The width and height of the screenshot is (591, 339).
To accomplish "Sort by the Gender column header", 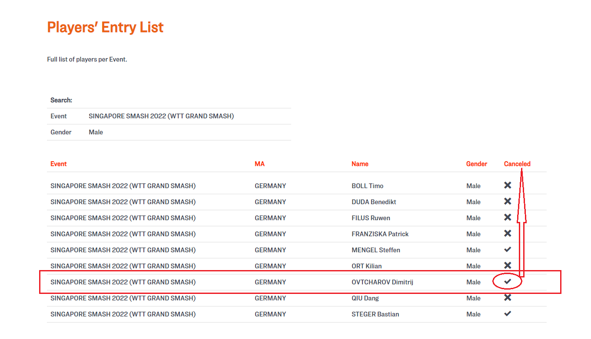I will tap(477, 164).
